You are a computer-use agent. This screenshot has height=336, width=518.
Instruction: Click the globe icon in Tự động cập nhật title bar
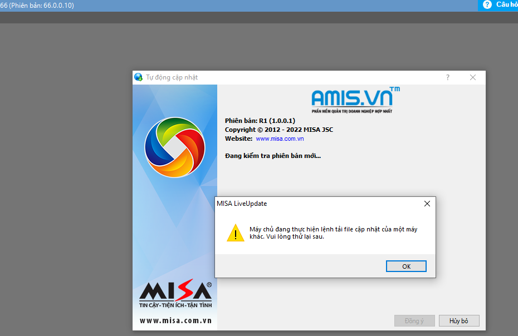(x=139, y=77)
